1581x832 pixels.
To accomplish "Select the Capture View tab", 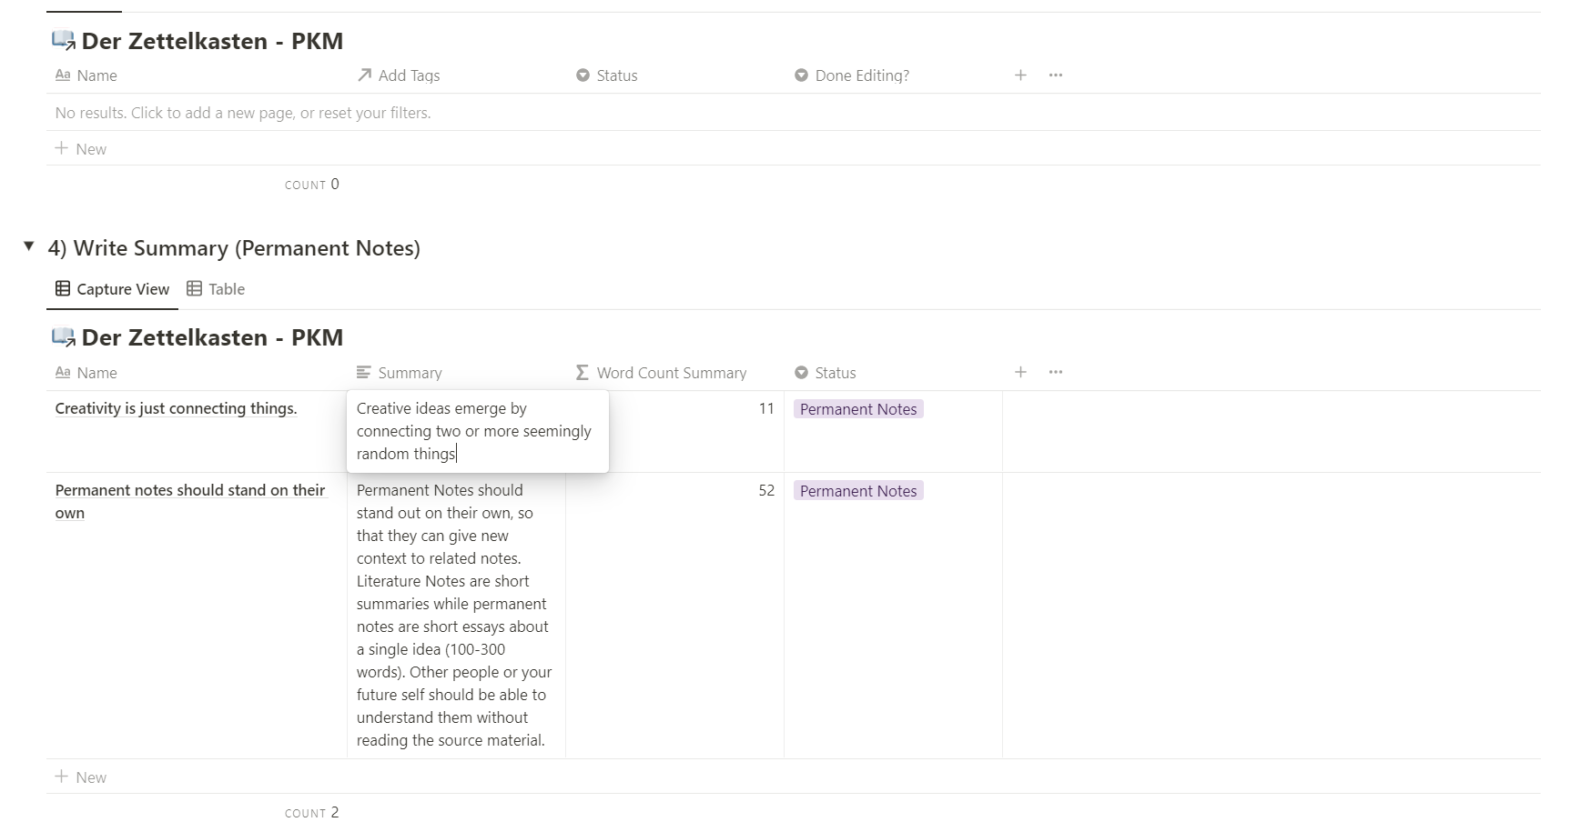I will [x=113, y=289].
